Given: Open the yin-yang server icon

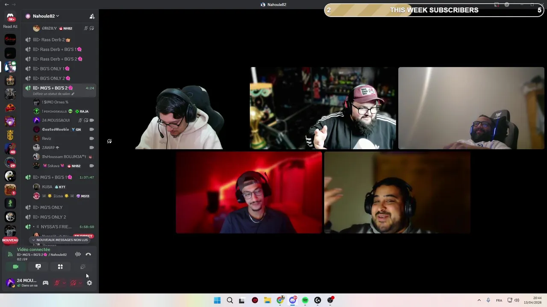Looking at the screenshot, I should 10,176.
